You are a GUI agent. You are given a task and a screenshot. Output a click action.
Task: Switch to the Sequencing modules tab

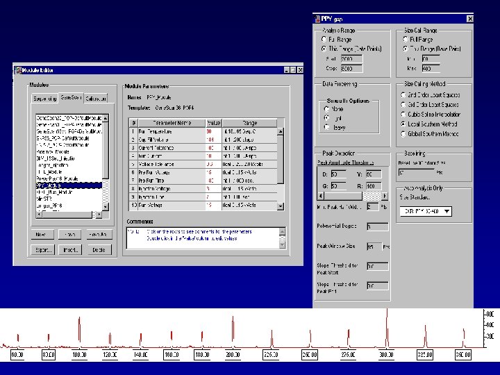tap(44, 98)
